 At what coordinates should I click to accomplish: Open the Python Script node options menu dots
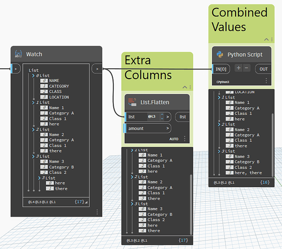(266, 81)
